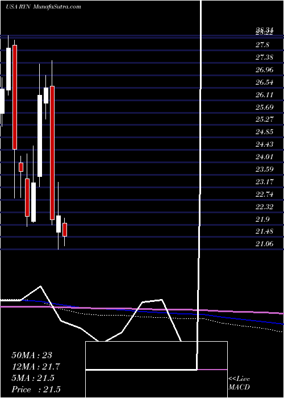
Task: Click the Price : 21.5 readout
Action: tap(36, 389)
